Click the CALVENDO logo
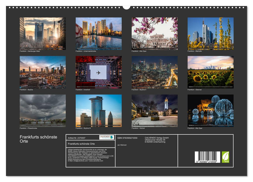 tap(107, 137)
